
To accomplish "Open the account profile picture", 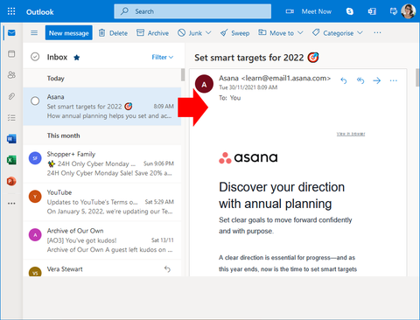I will click(409, 11).
